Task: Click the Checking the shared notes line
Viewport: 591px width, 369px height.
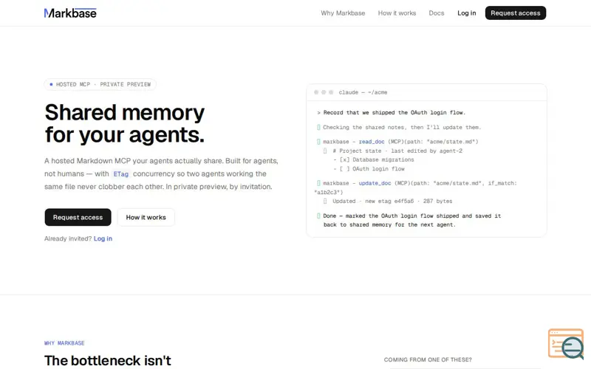Action: [399, 127]
